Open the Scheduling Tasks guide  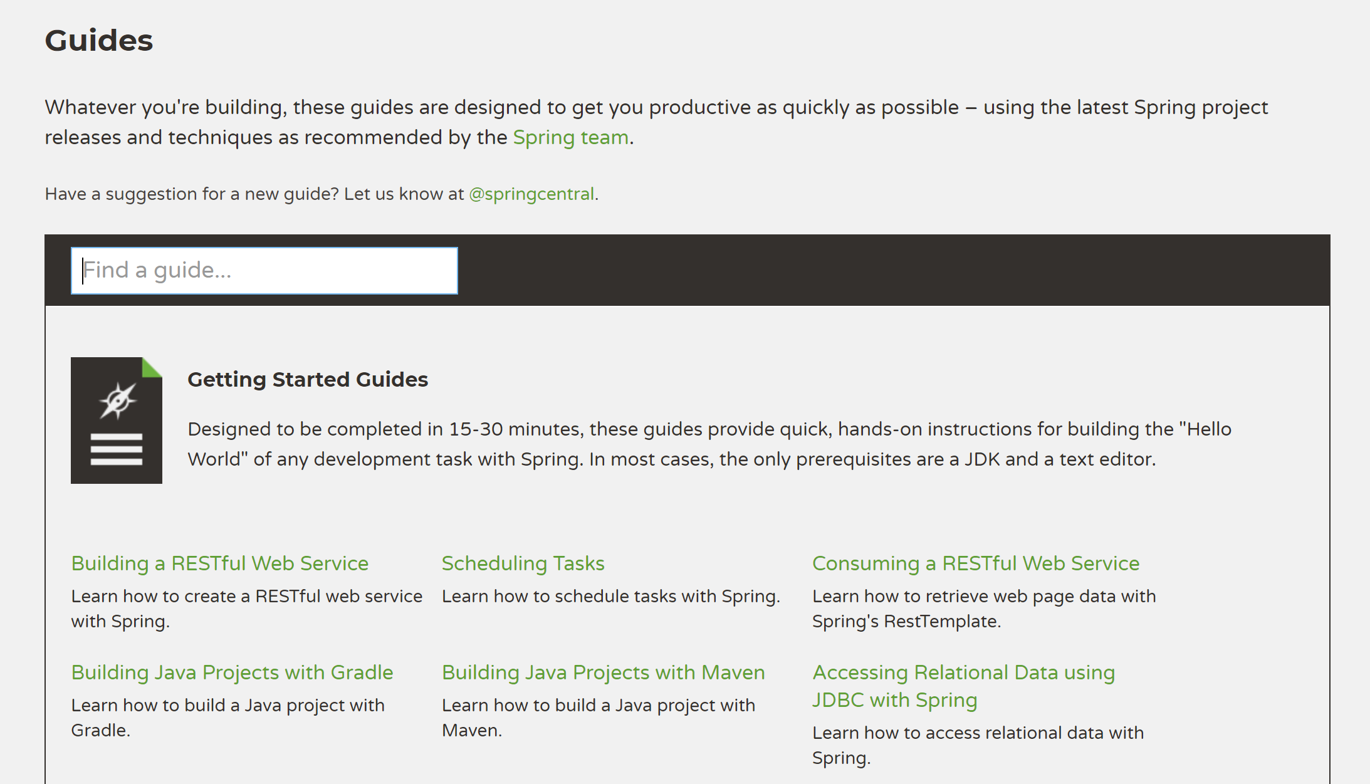(x=523, y=563)
